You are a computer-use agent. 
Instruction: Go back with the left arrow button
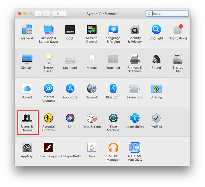pos(39,14)
